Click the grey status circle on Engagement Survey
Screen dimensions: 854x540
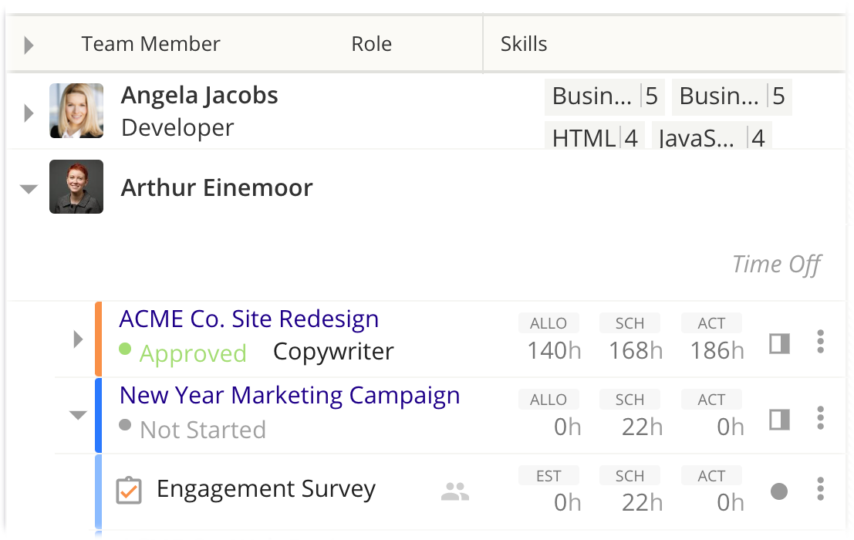coord(779,491)
